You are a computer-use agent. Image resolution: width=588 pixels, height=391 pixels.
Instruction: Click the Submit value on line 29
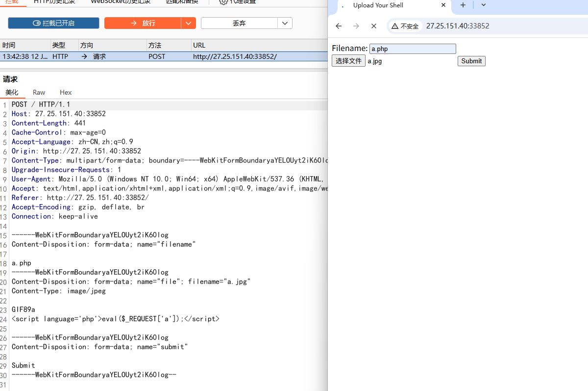click(24, 365)
